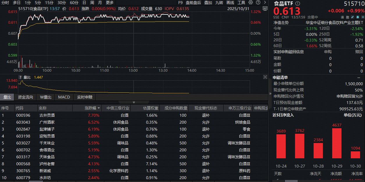Open the settings gear in the top toolbar
Viewport: 365px width, 182px height.
coord(251,2)
